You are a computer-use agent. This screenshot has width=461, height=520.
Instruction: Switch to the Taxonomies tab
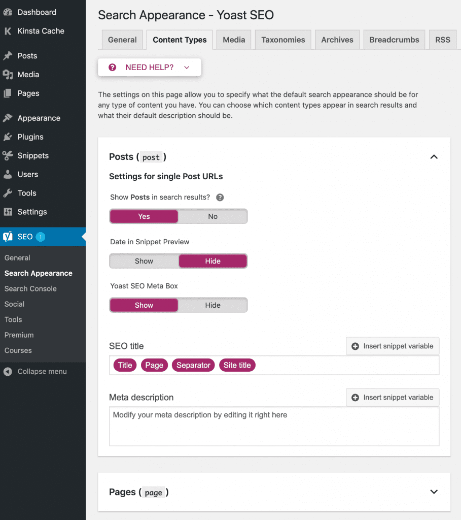[x=283, y=40]
